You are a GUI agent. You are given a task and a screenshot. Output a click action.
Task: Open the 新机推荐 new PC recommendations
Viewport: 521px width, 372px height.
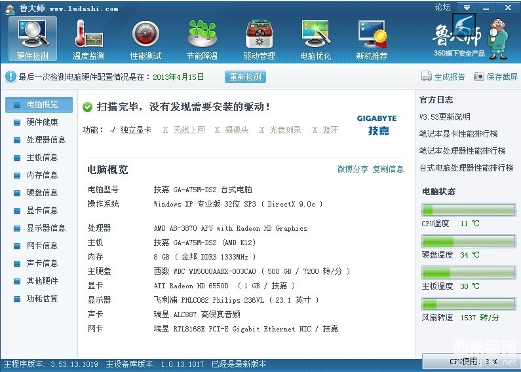[x=372, y=39]
